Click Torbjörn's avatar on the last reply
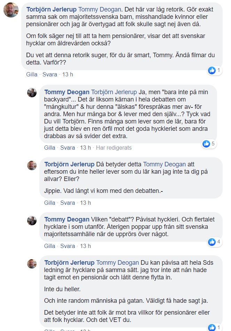Image resolution: width=231 pixels, height=331 pixels. (x=32, y=263)
